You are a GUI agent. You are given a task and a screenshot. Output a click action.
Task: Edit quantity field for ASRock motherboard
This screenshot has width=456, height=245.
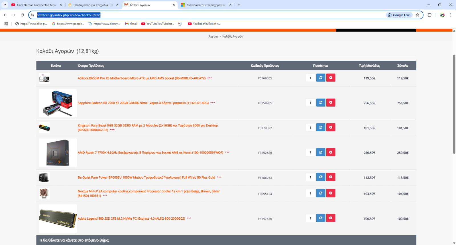click(310, 78)
